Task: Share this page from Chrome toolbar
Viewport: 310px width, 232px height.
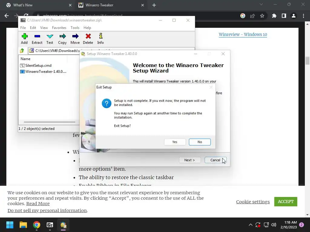Action: 252,16
